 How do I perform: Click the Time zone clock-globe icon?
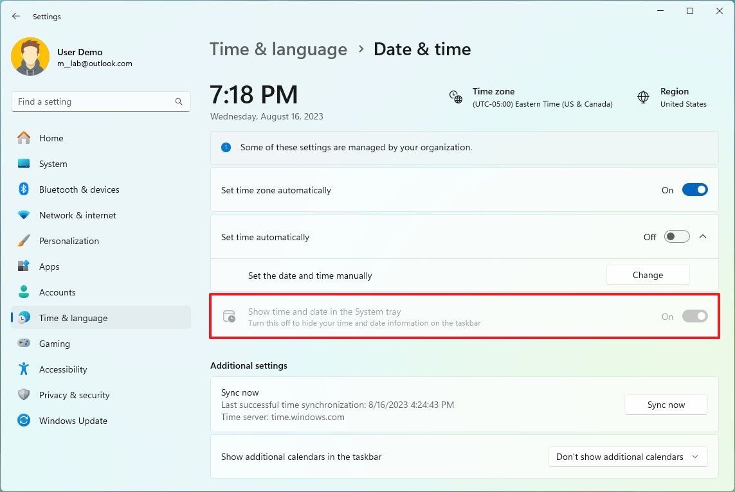point(456,97)
